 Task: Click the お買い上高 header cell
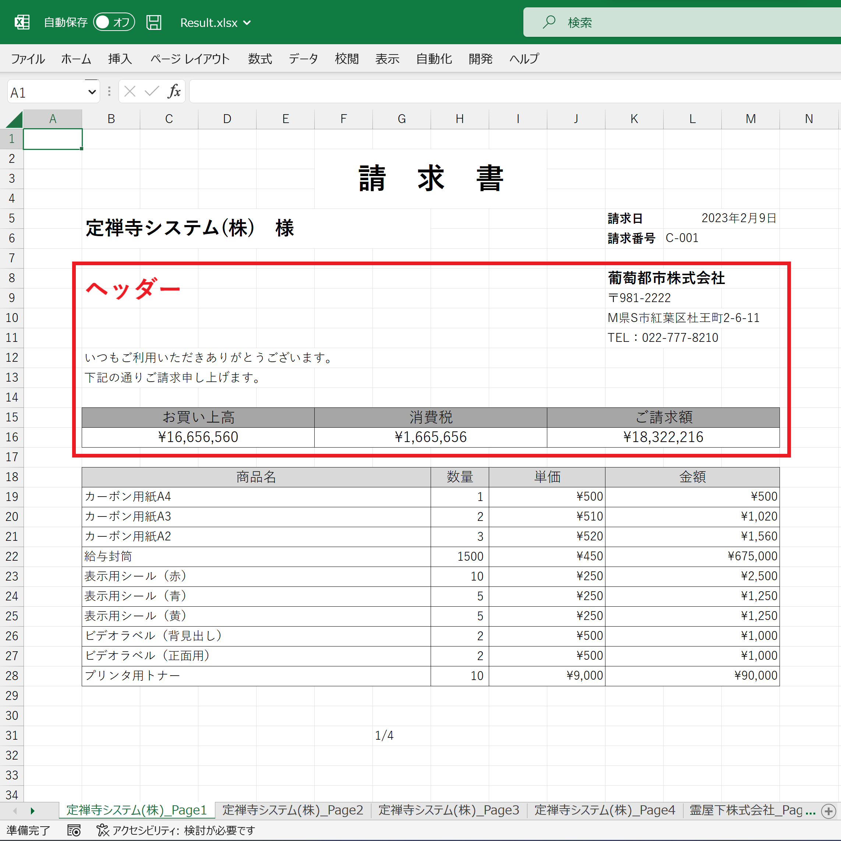click(198, 417)
